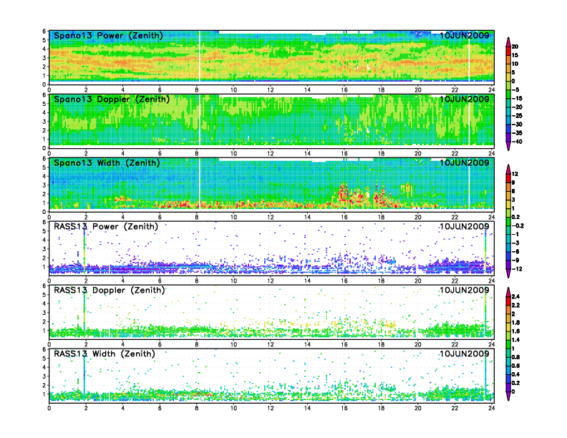Click hour tick '12' under the RASS13 Width panel
The height and width of the screenshot is (438, 567).
tap(271, 408)
